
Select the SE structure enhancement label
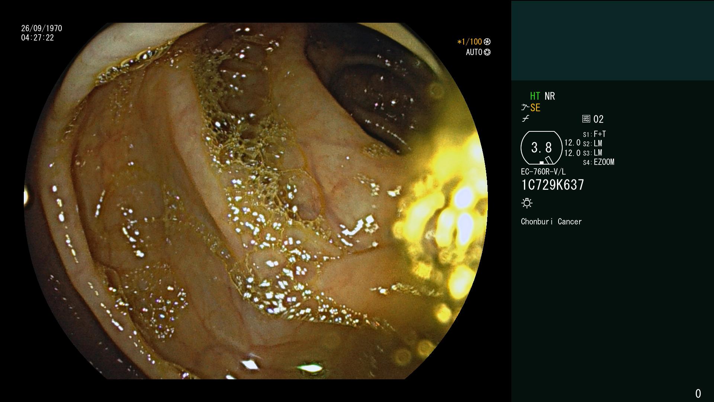click(x=535, y=108)
